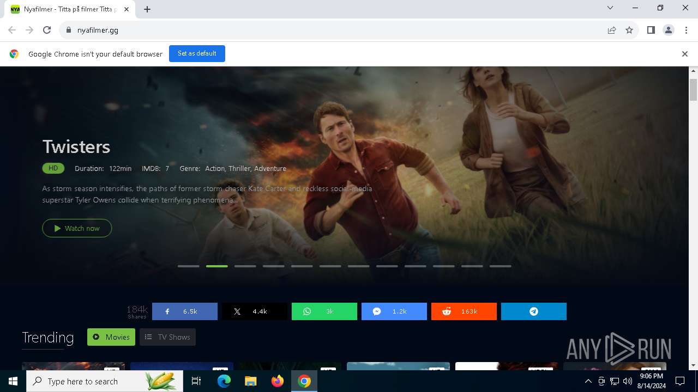Open the volume speaker tray icon

click(x=628, y=381)
